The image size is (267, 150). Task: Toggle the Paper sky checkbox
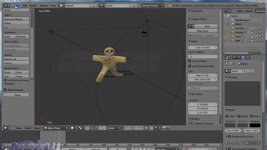point(227,116)
